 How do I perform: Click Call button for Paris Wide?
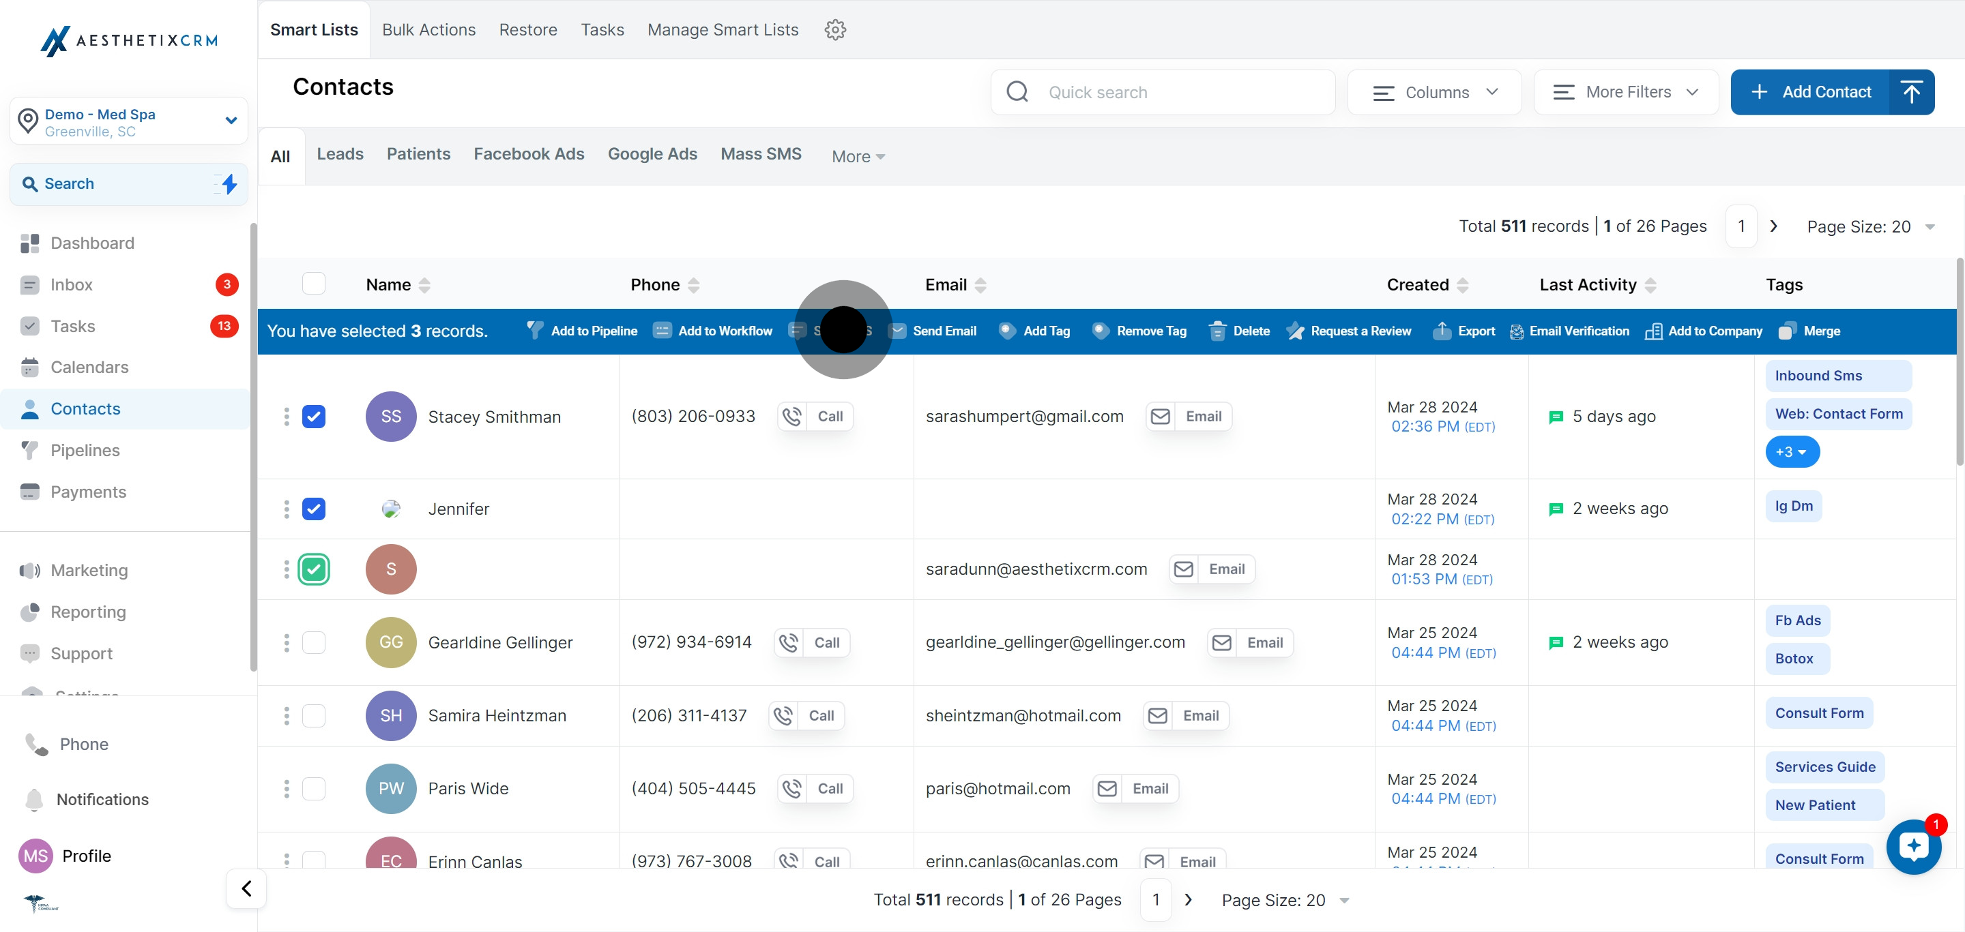[x=815, y=789]
